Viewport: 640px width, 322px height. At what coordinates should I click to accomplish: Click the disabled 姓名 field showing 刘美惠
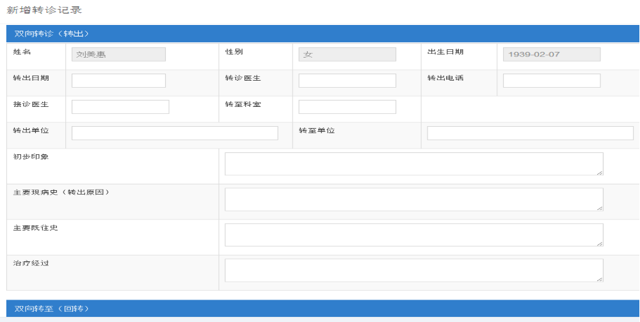(118, 54)
